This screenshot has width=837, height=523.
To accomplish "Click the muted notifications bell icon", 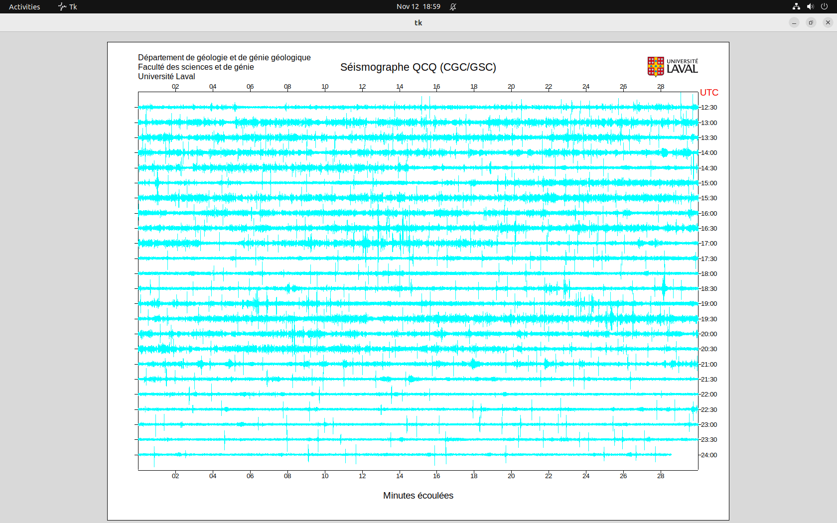I will point(453,6).
